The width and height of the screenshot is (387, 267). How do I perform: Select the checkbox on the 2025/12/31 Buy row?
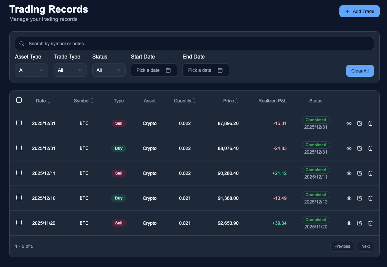(x=19, y=148)
